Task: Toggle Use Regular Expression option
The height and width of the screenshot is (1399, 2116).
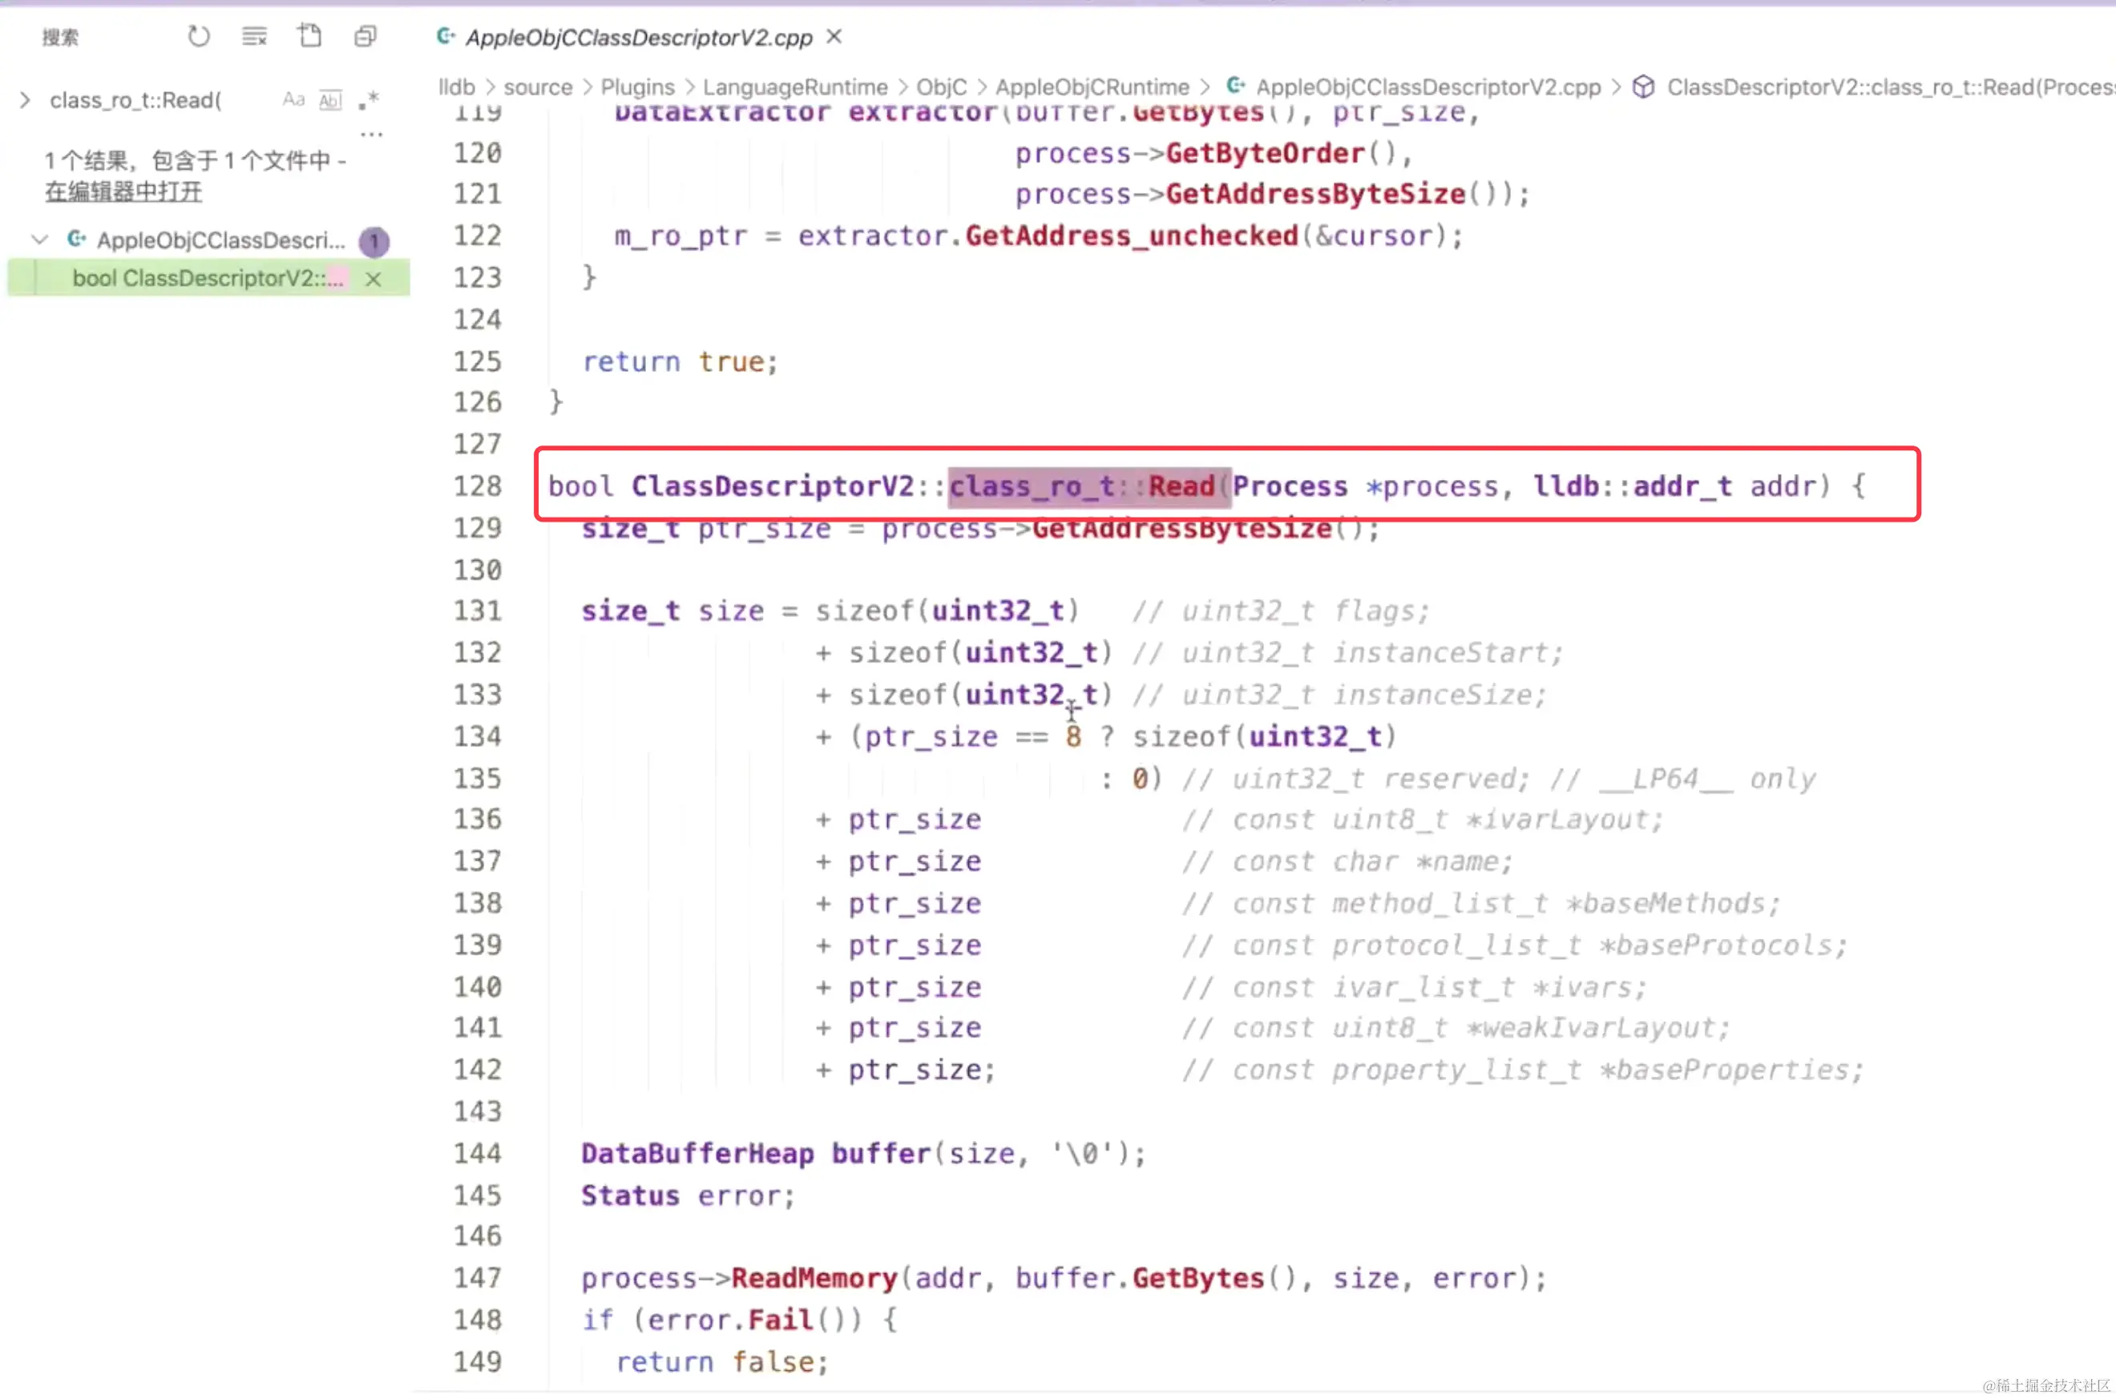Action: [369, 100]
